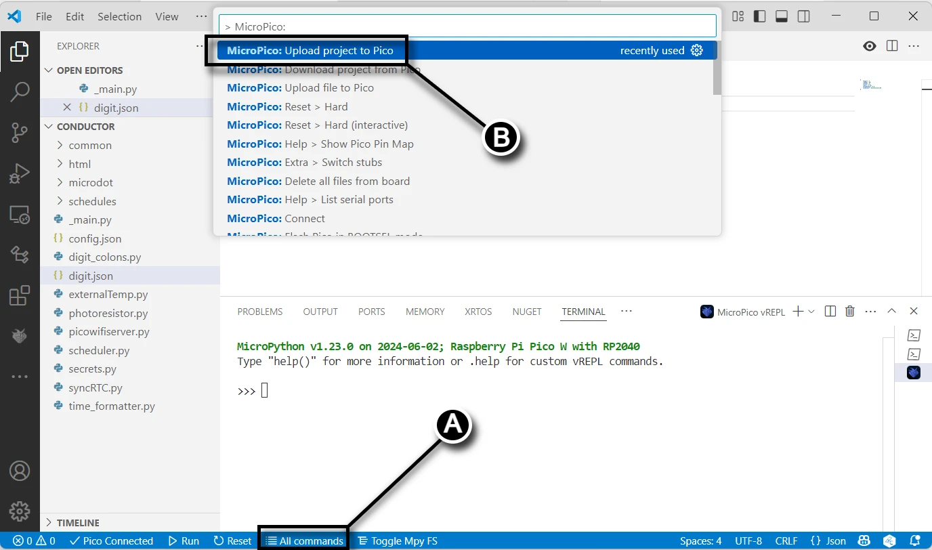Click Reset in the status bar
932x550 pixels.
[x=233, y=541]
